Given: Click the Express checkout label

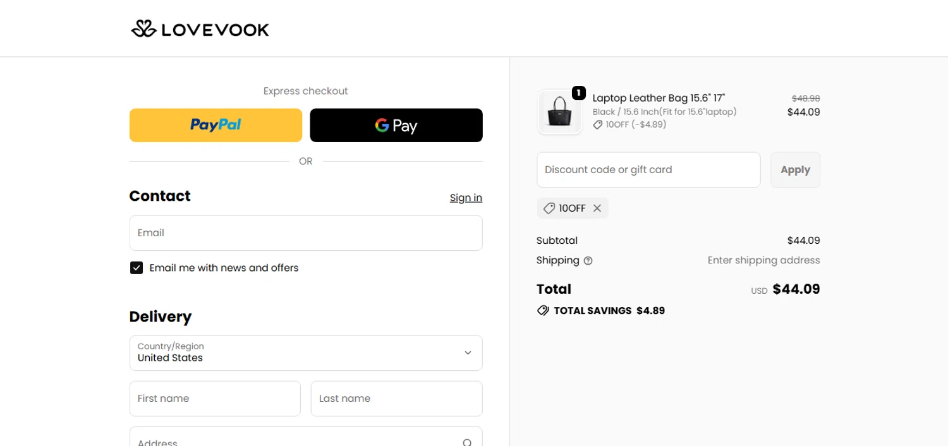Looking at the screenshot, I should click(x=306, y=91).
